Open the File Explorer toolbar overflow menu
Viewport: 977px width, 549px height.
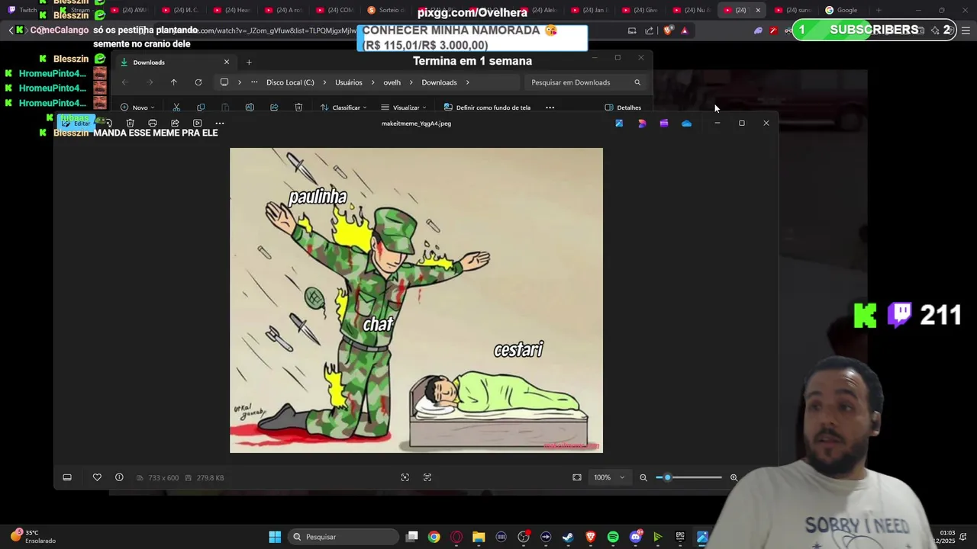(550, 108)
